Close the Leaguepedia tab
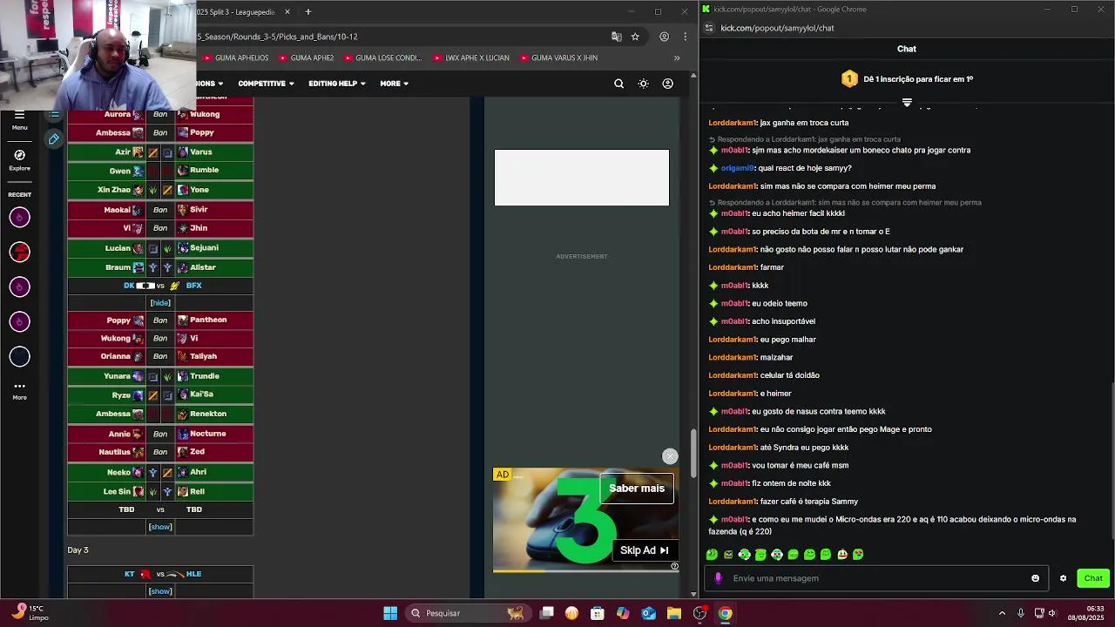This screenshot has width=1115, height=627. point(287,12)
